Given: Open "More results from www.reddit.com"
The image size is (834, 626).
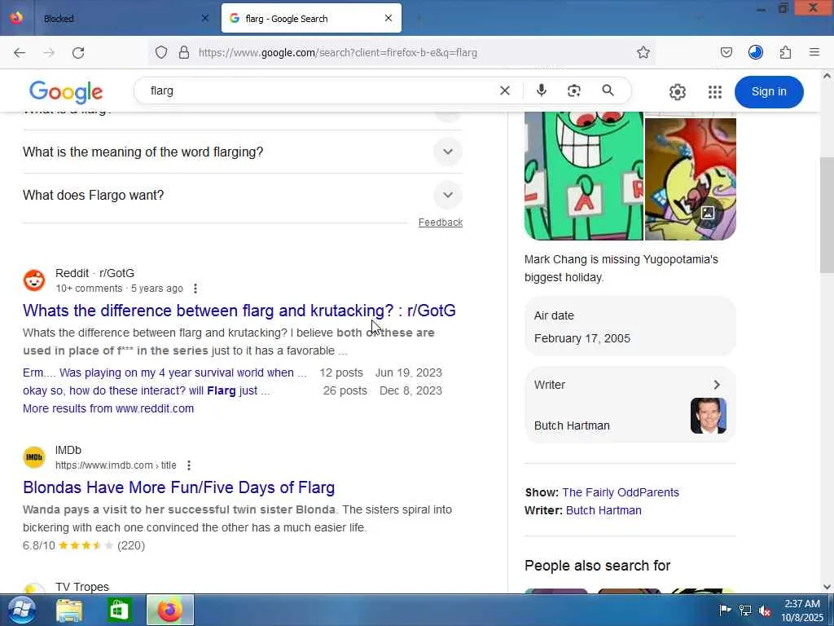Looking at the screenshot, I should pyautogui.click(x=108, y=408).
